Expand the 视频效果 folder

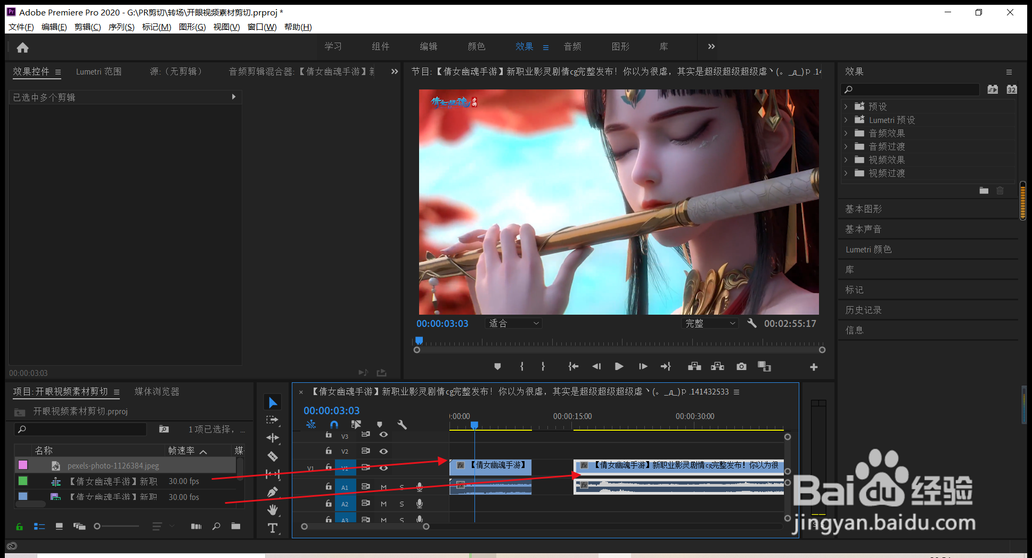point(846,160)
